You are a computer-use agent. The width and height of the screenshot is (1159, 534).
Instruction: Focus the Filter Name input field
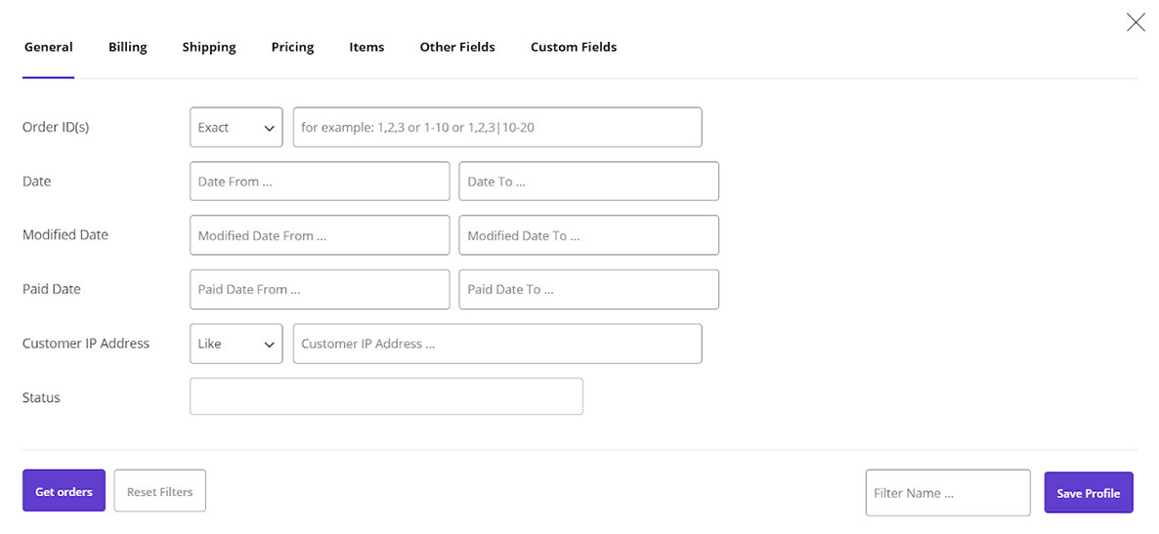pos(948,493)
